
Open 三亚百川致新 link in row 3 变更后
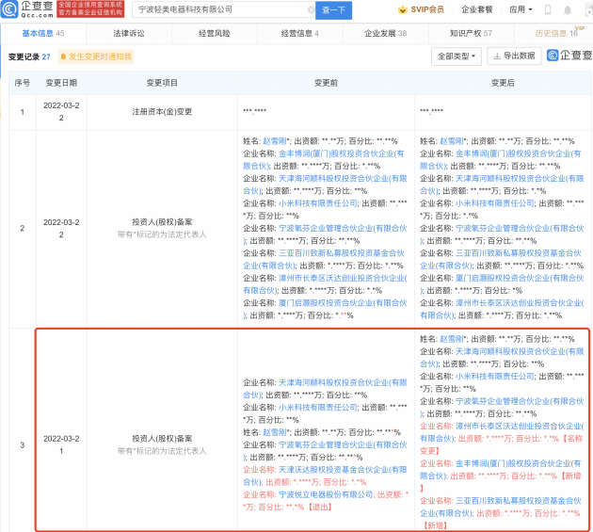tap(501, 507)
